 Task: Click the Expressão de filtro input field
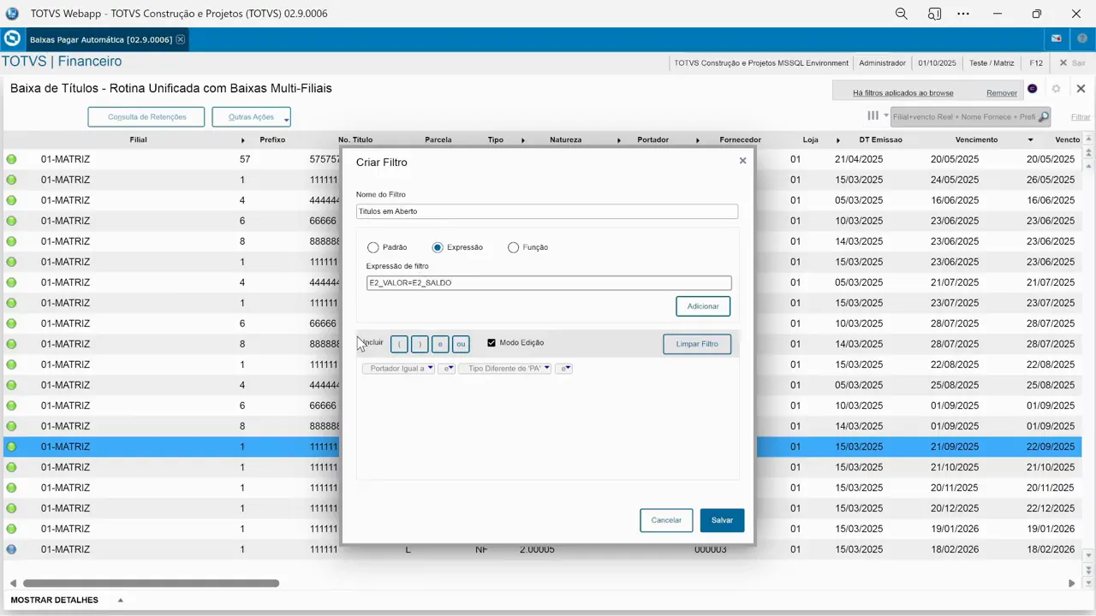point(548,283)
